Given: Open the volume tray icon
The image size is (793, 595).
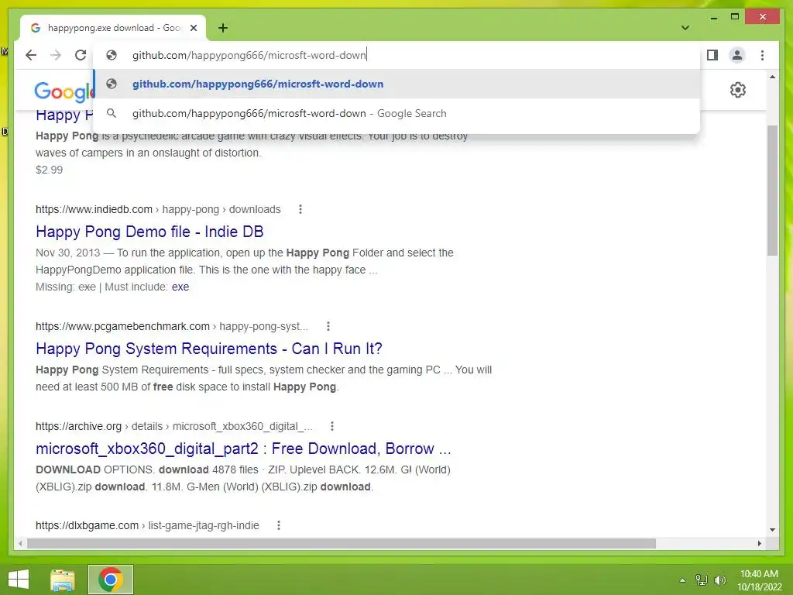Looking at the screenshot, I should pyautogui.click(x=719, y=580).
